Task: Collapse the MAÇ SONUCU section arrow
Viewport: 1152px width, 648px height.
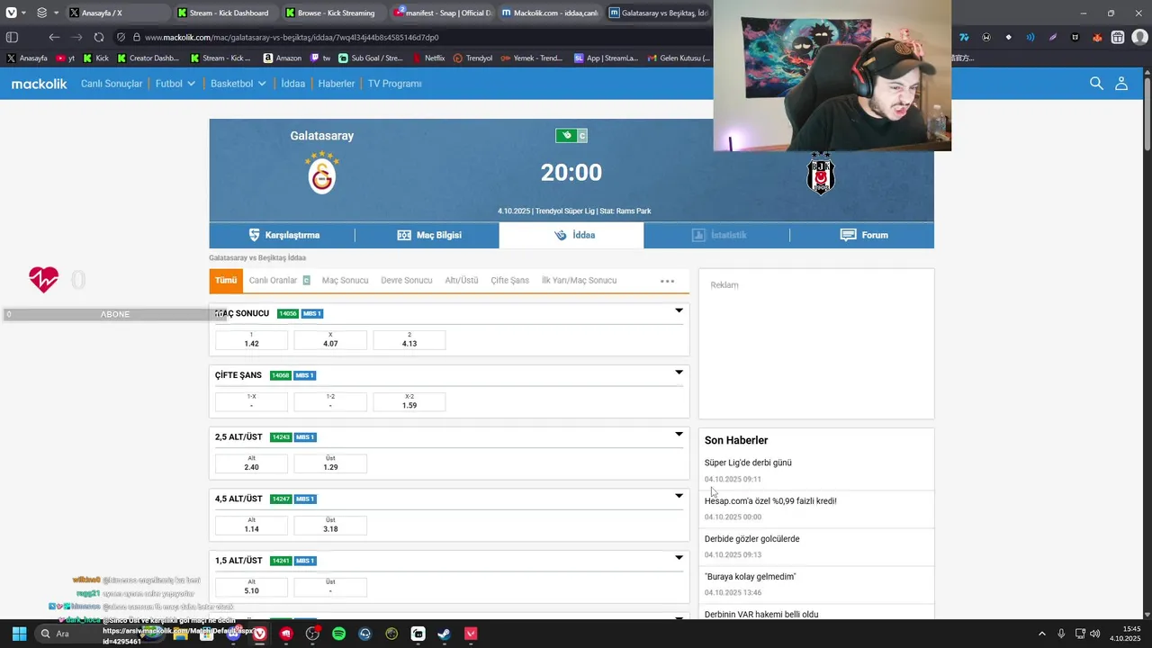Action: point(679,310)
